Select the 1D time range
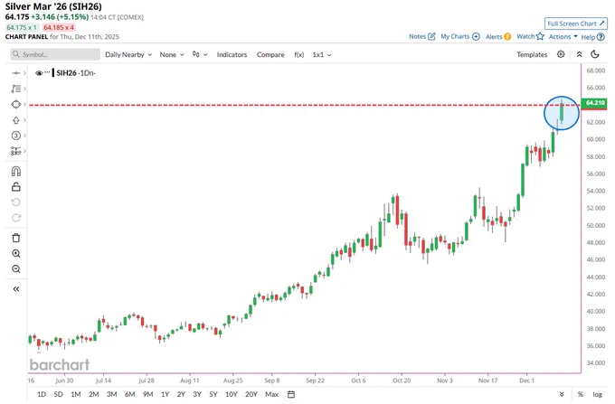This screenshot has height=404, width=615. 42,394
